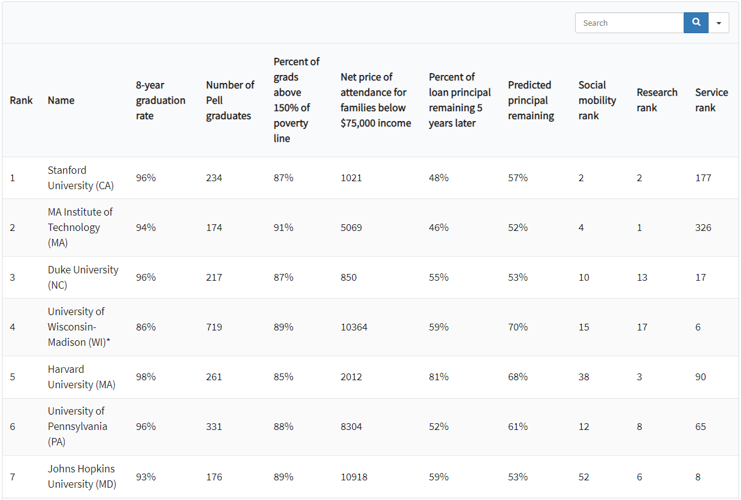Viewport: 741px width, 500px height.
Task: Select MA Institute of Technology row name
Action: (80, 227)
